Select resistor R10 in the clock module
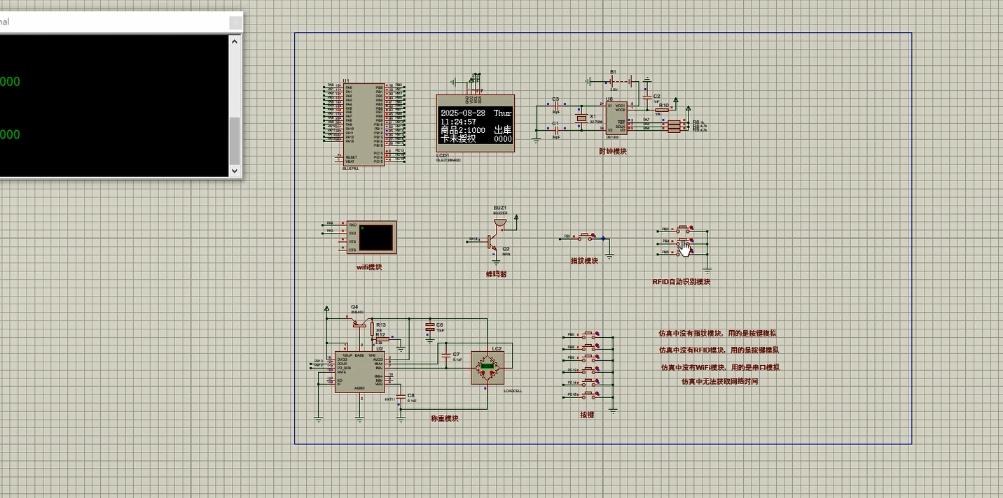Viewport: 1003px width, 498px height. click(x=662, y=110)
